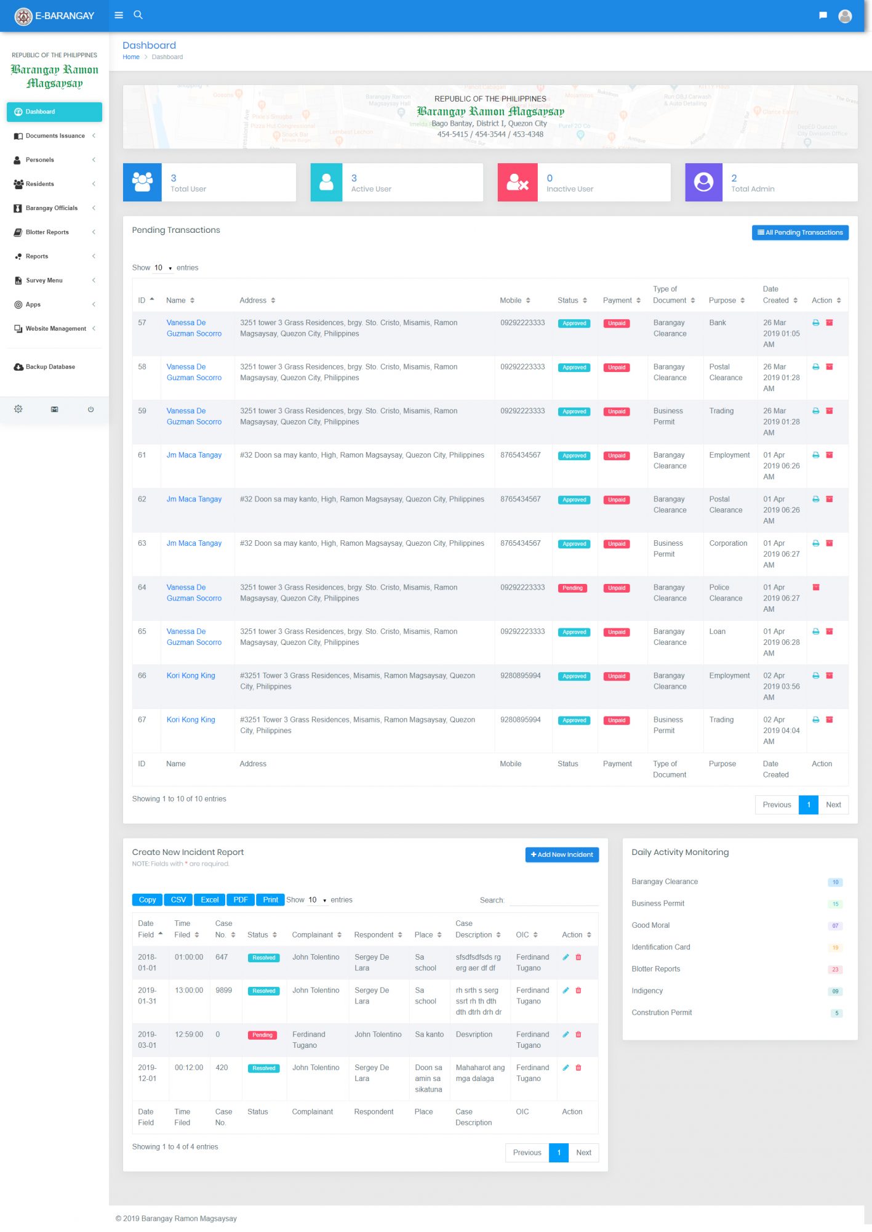Click the print icon for transaction 57

click(x=815, y=323)
